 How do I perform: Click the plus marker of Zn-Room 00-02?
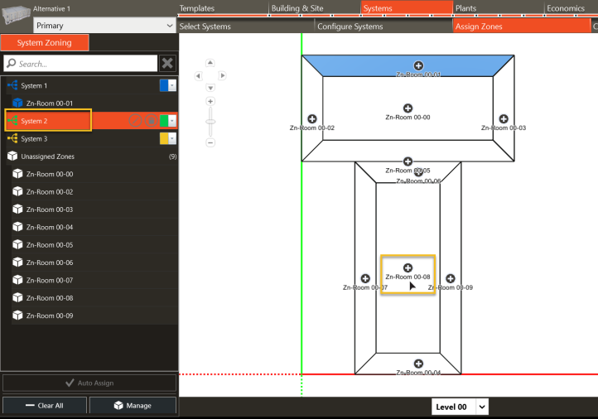pyautogui.click(x=312, y=119)
